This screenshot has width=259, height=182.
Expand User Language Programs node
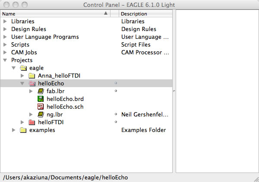(x=5, y=37)
